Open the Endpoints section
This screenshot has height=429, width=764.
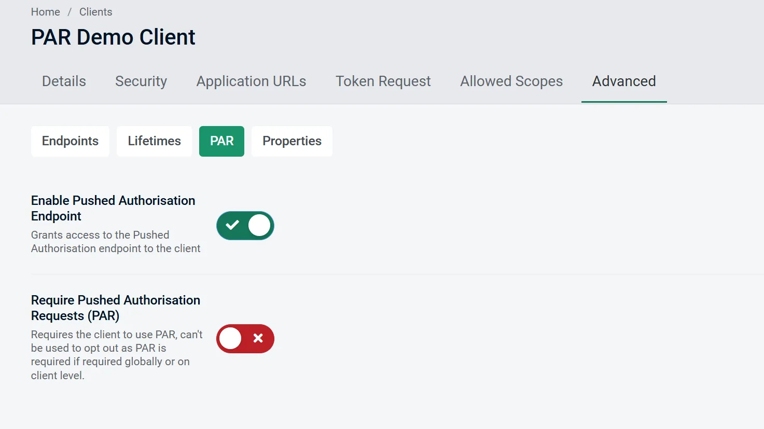click(x=70, y=141)
